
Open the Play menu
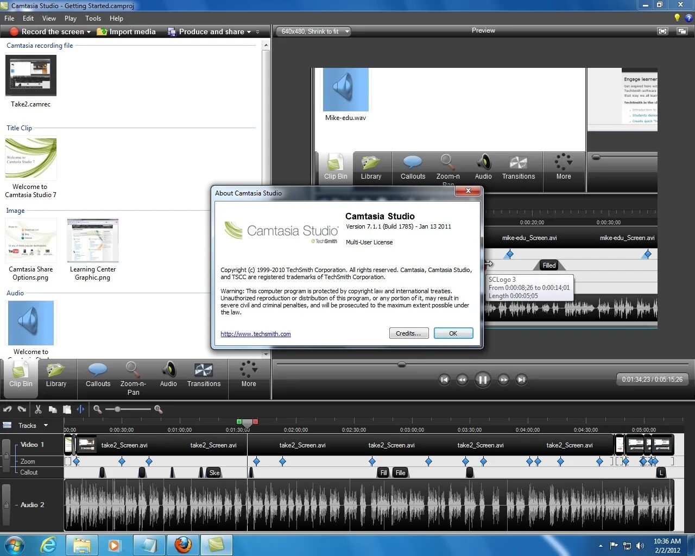[71, 18]
